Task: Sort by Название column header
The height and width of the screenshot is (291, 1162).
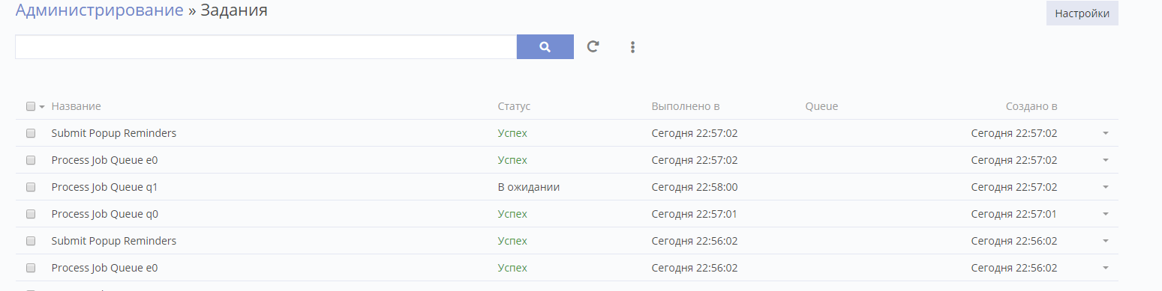Action: (x=76, y=106)
